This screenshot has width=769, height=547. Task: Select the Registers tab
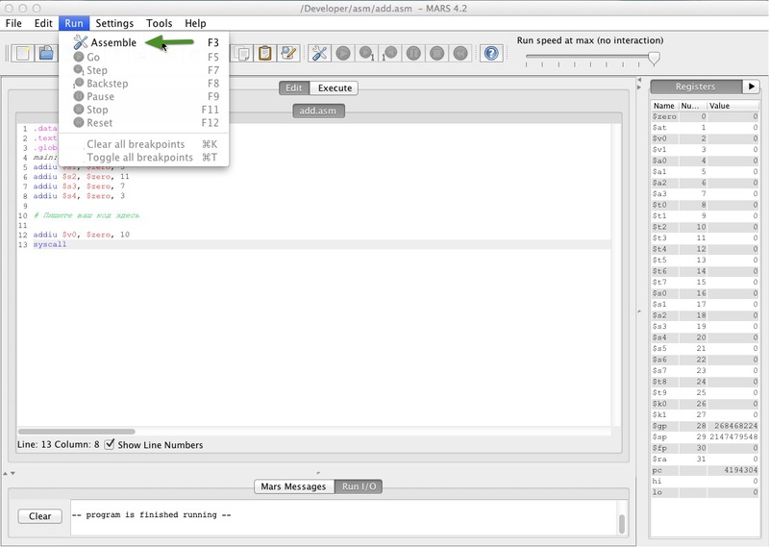click(695, 87)
